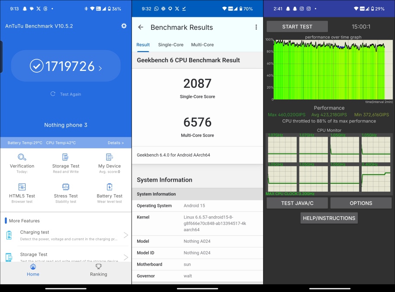Viewport: 395px width, 292px height.
Task: Open temperature Details > link
Action: [x=116, y=143]
